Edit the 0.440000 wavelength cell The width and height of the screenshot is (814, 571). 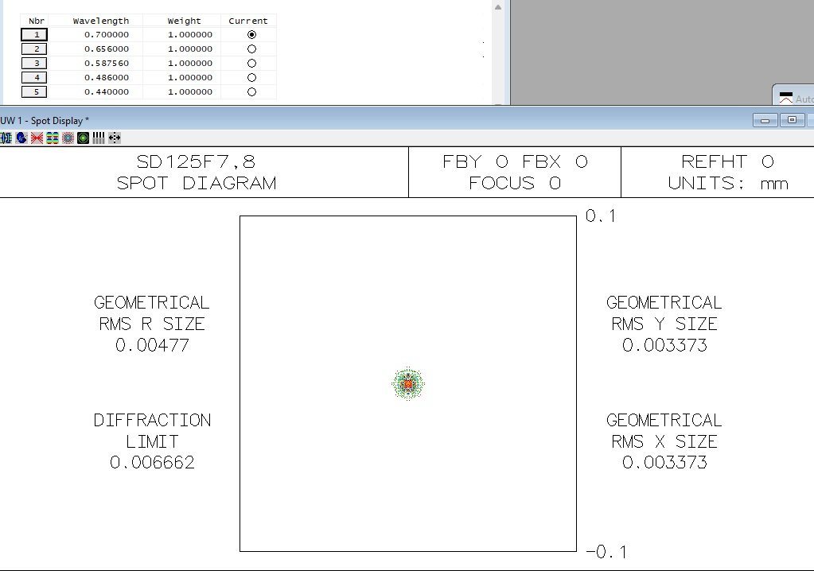coord(96,91)
